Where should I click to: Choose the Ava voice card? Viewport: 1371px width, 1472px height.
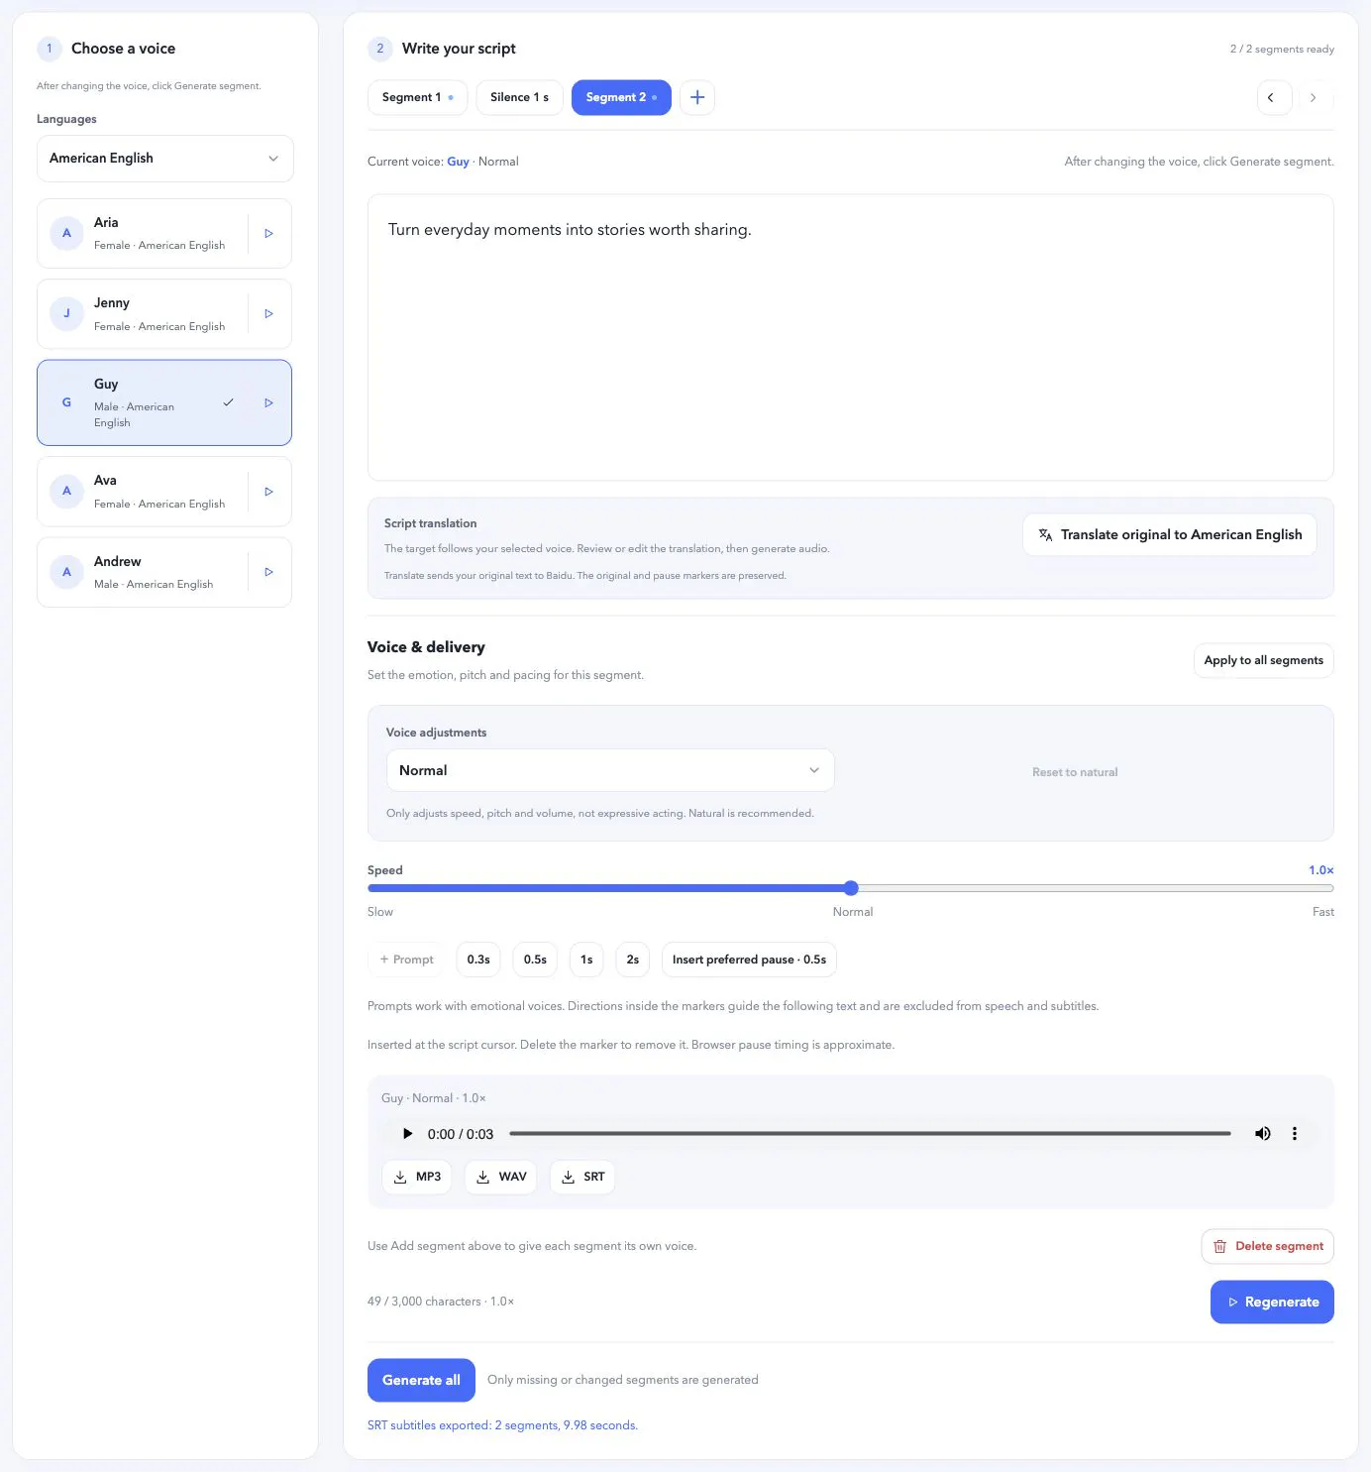[x=164, y=491]
